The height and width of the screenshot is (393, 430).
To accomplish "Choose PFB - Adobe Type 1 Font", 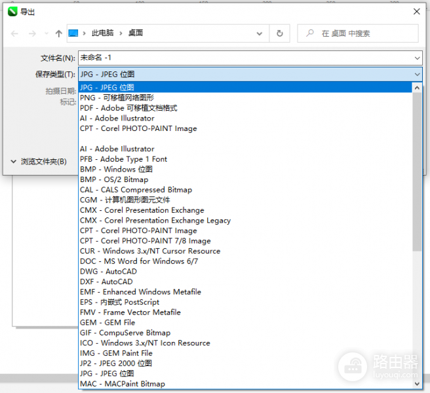I will pos(245,159).
